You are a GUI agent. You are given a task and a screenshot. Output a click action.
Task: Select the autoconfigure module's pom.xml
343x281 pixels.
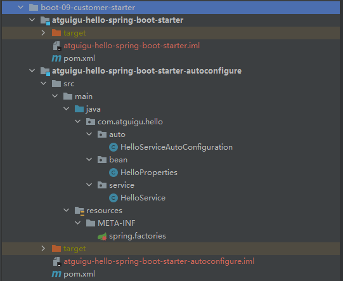tap(79, 274)
